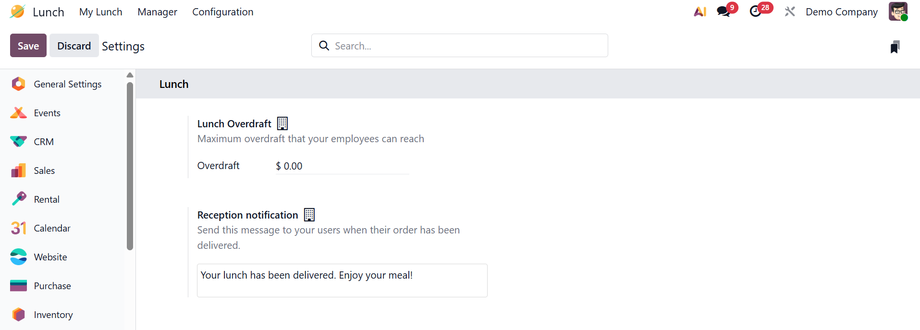Click the Reception notification building icon
This screenshot has width=920, height=330.
point(309,215)
